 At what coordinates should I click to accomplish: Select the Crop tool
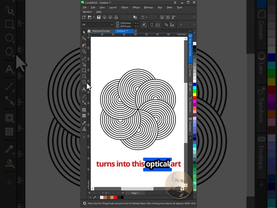(84, 45)
